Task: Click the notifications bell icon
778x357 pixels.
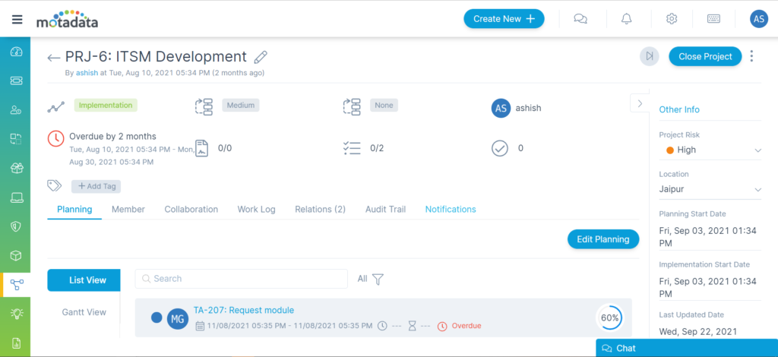Action: pyautogui.click(x=627, y=19)
